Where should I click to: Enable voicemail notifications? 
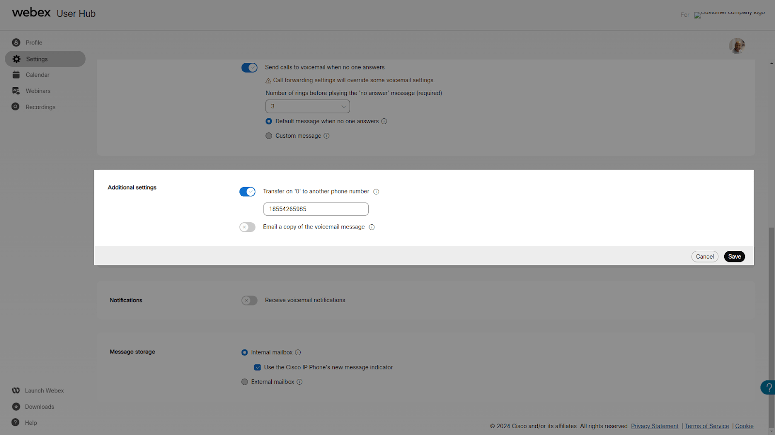point(249,300)
